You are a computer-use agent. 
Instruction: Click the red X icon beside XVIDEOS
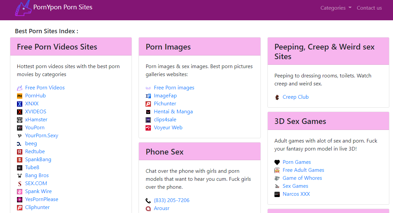coord(20,112)
